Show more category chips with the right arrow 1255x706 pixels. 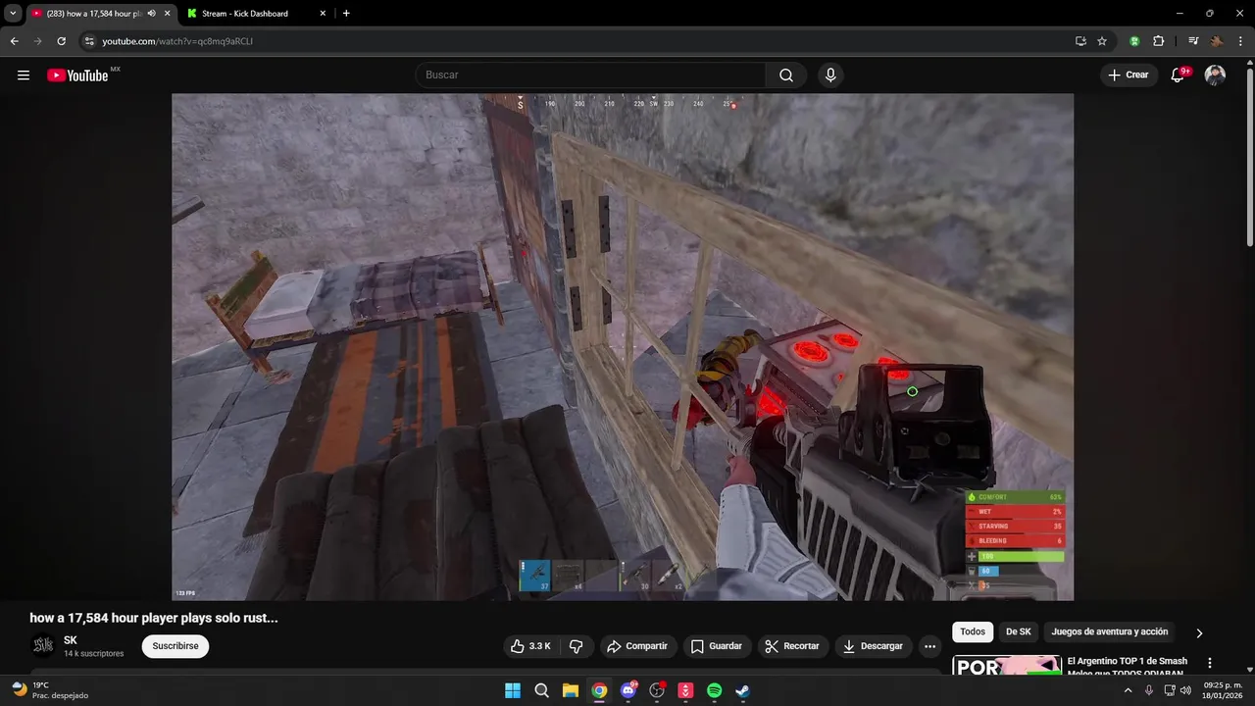click(1198, 633)
